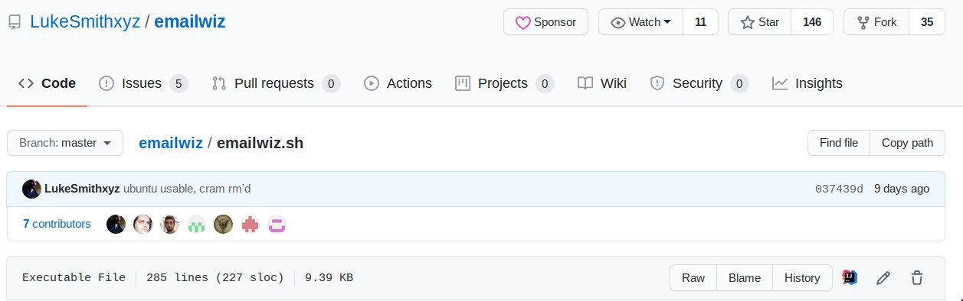This screenshot has height=301, width=963.
Task: Open the Projects tab
Action: coord(504,83)
